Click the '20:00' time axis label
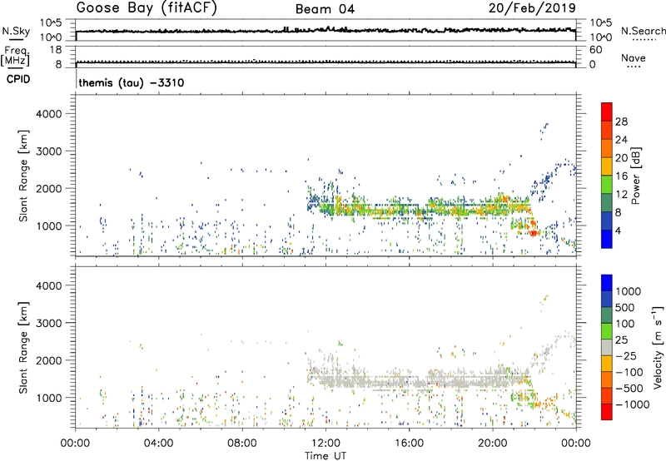This screenshot has height=461, width=666. point(492,444)
